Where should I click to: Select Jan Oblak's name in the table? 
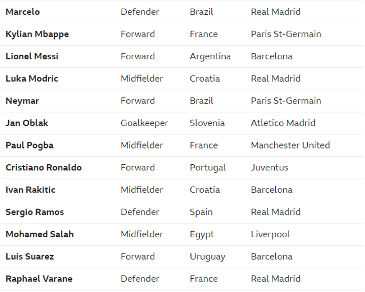coord(27,123)
